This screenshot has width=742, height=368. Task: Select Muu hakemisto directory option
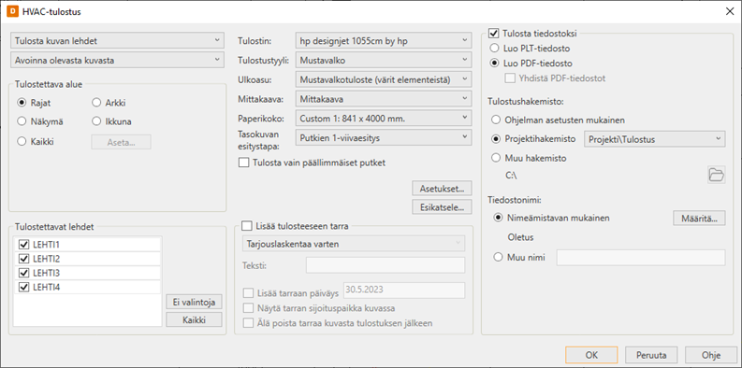(x=497, y=158)
